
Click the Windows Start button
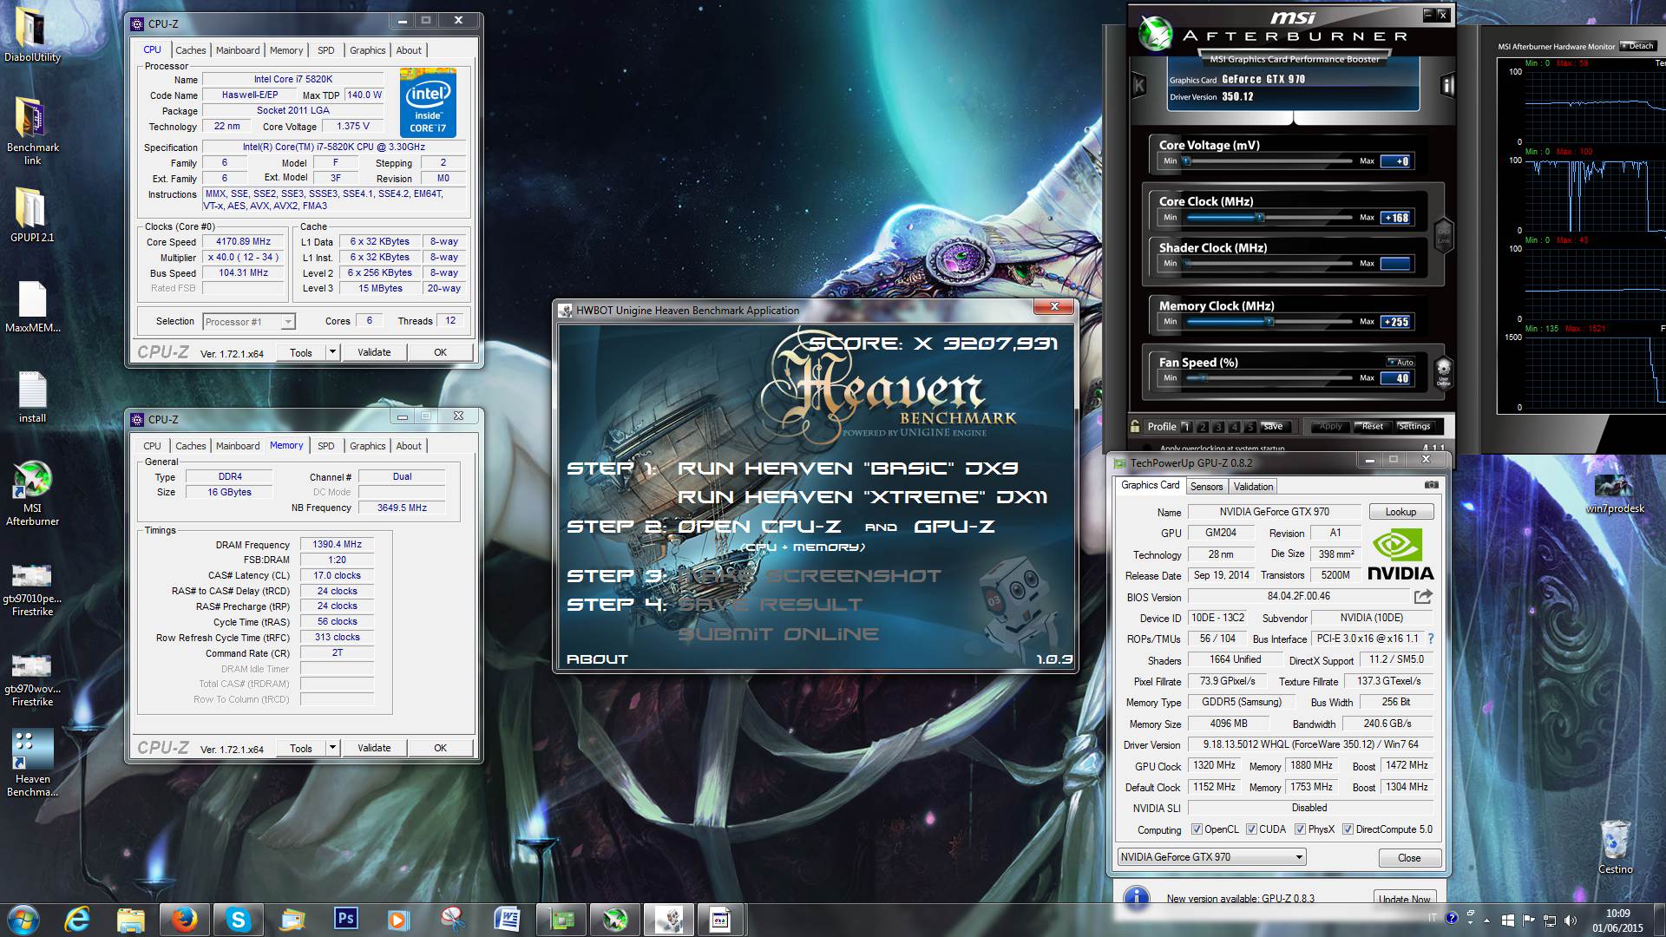click(x=23, y=920)
